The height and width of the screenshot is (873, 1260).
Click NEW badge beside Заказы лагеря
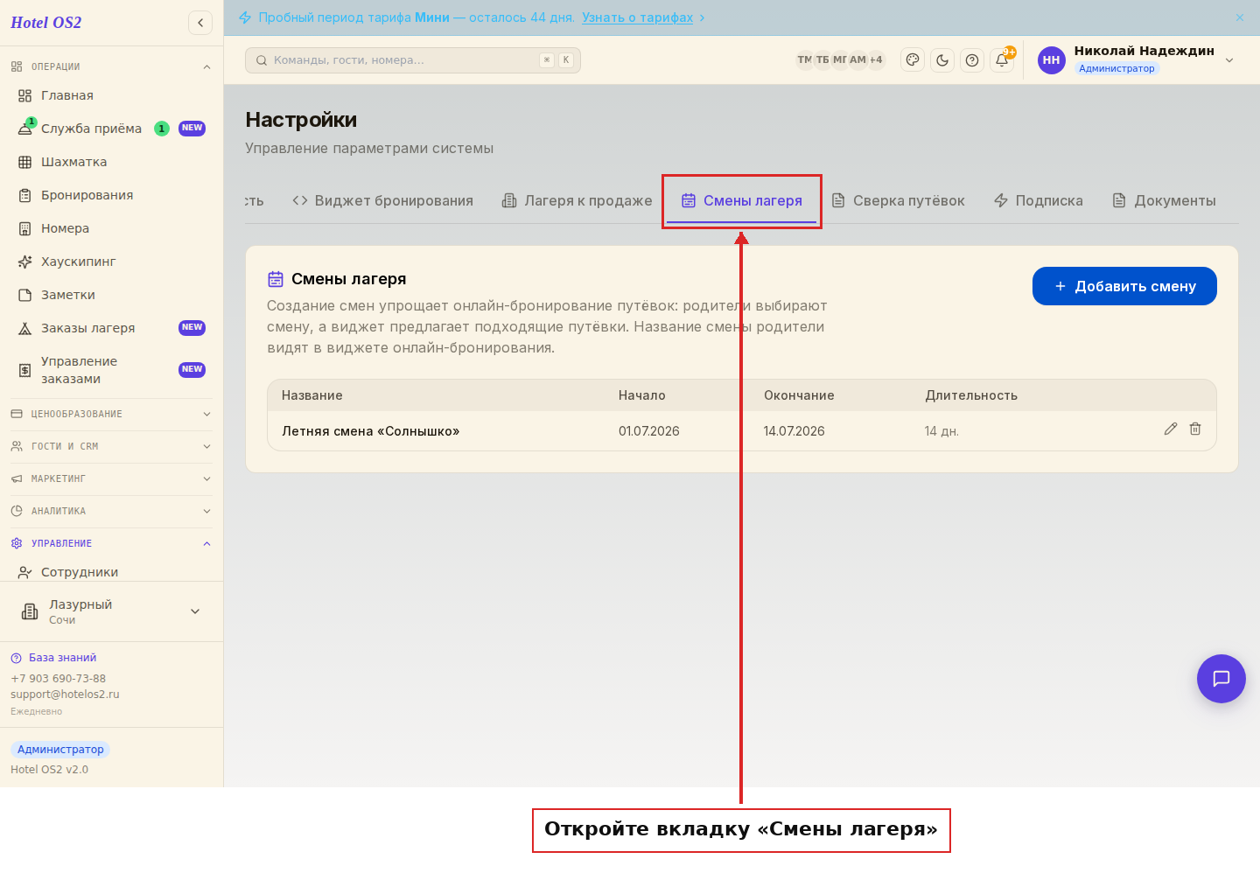192,328
